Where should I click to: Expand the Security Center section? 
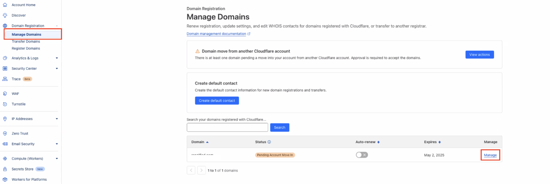[57, 68]
